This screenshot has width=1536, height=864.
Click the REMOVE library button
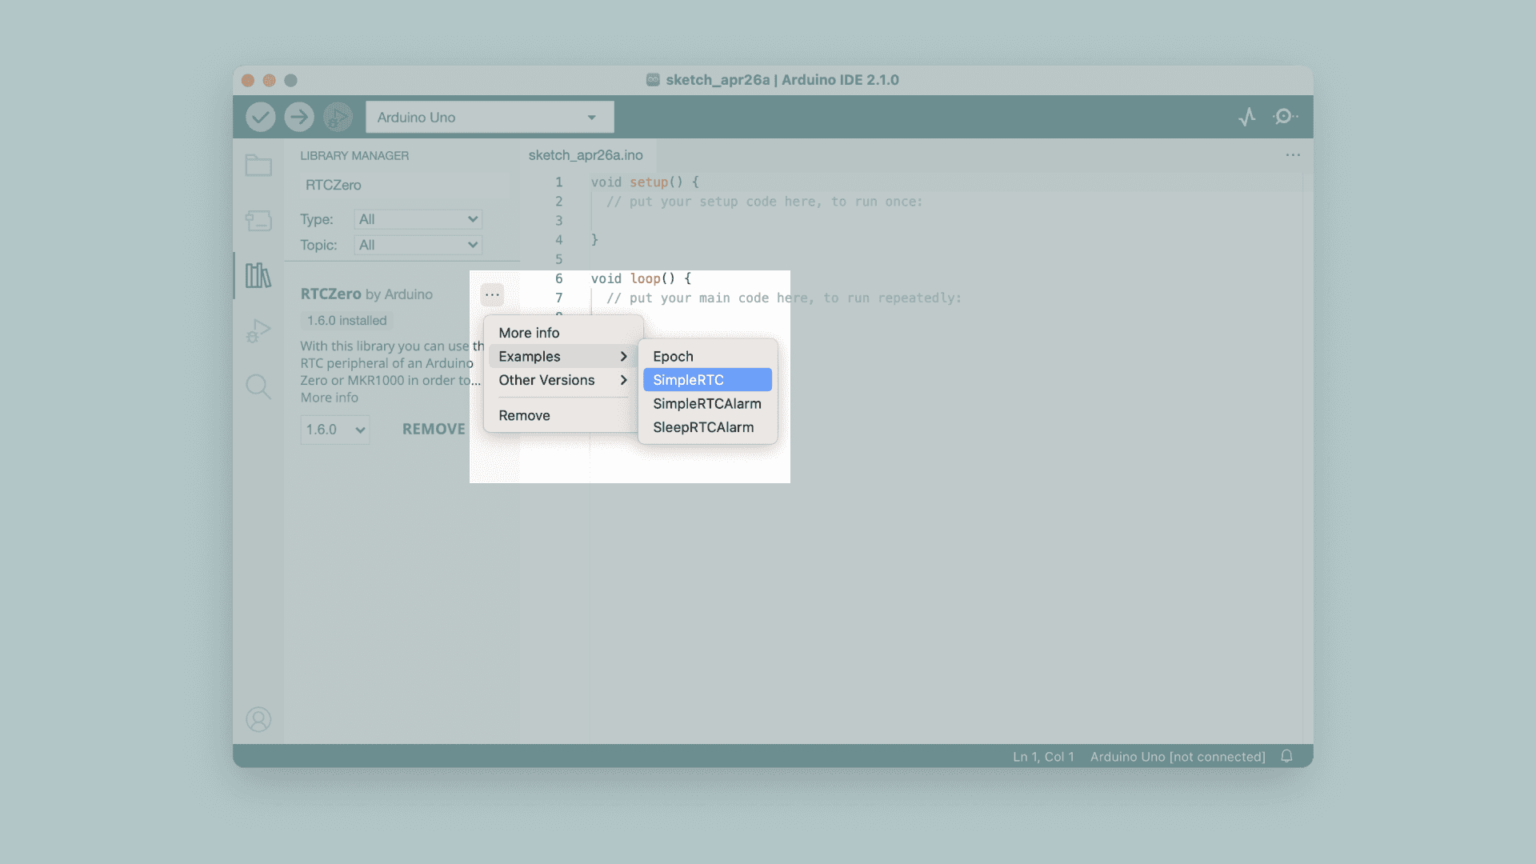coord(434,430)
